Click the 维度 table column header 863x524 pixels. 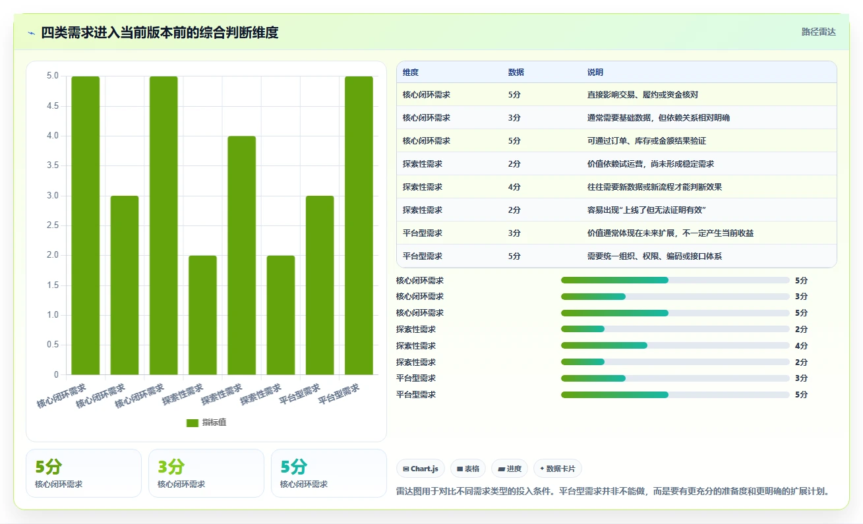(411, 73)
